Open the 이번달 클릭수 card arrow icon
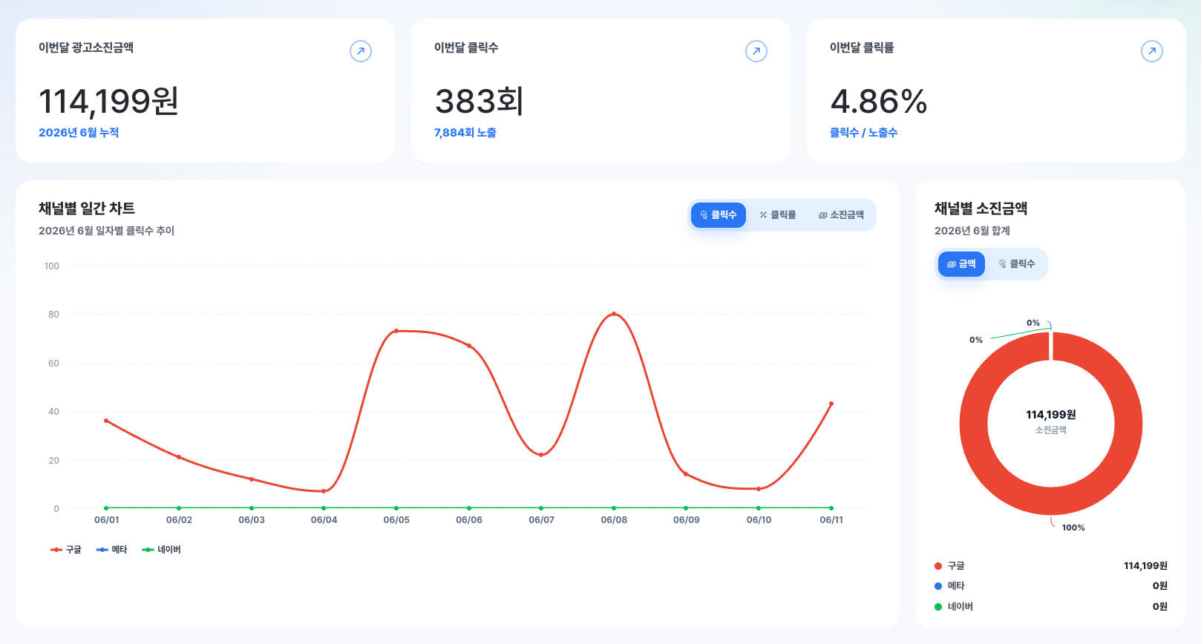Viewport: 1201px width, 644px height. [x=756, y=51]
